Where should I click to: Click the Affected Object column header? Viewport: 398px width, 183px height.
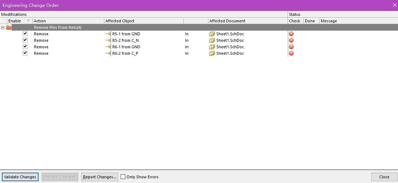click(144, 21)
